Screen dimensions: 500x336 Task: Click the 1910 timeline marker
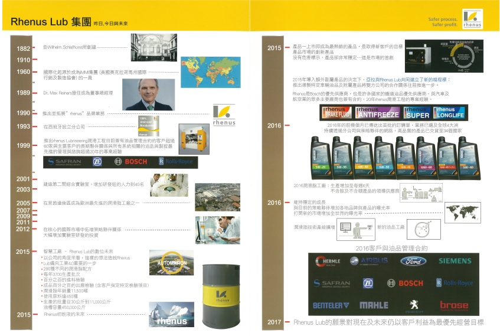pos(23,60)
